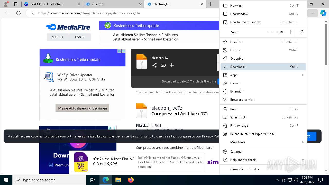Click SIGN UP on MediaFire
Image resolution: width=329 pixels, height=185 pixels.
click(58, 37)
